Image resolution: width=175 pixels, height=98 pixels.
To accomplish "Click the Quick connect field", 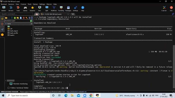I will [x=16, y=14].
